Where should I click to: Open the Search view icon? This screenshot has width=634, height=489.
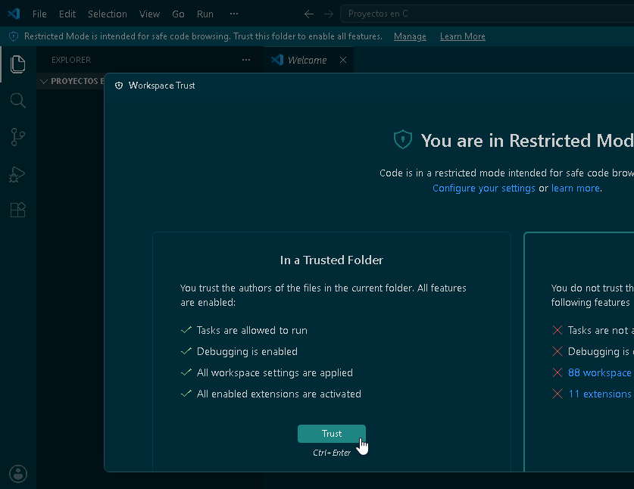point(17,101)
